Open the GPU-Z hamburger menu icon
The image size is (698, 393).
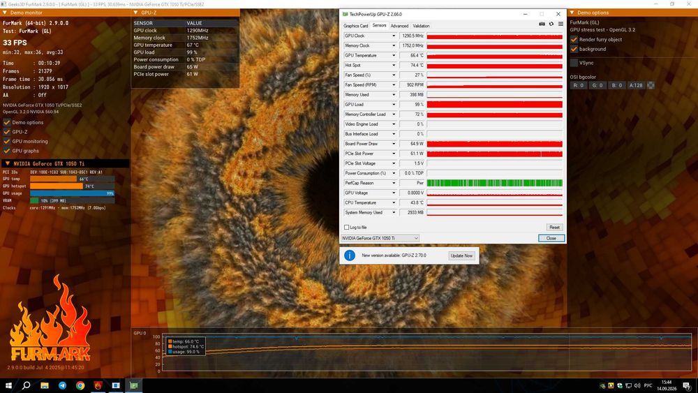click(x=560, y=24)
